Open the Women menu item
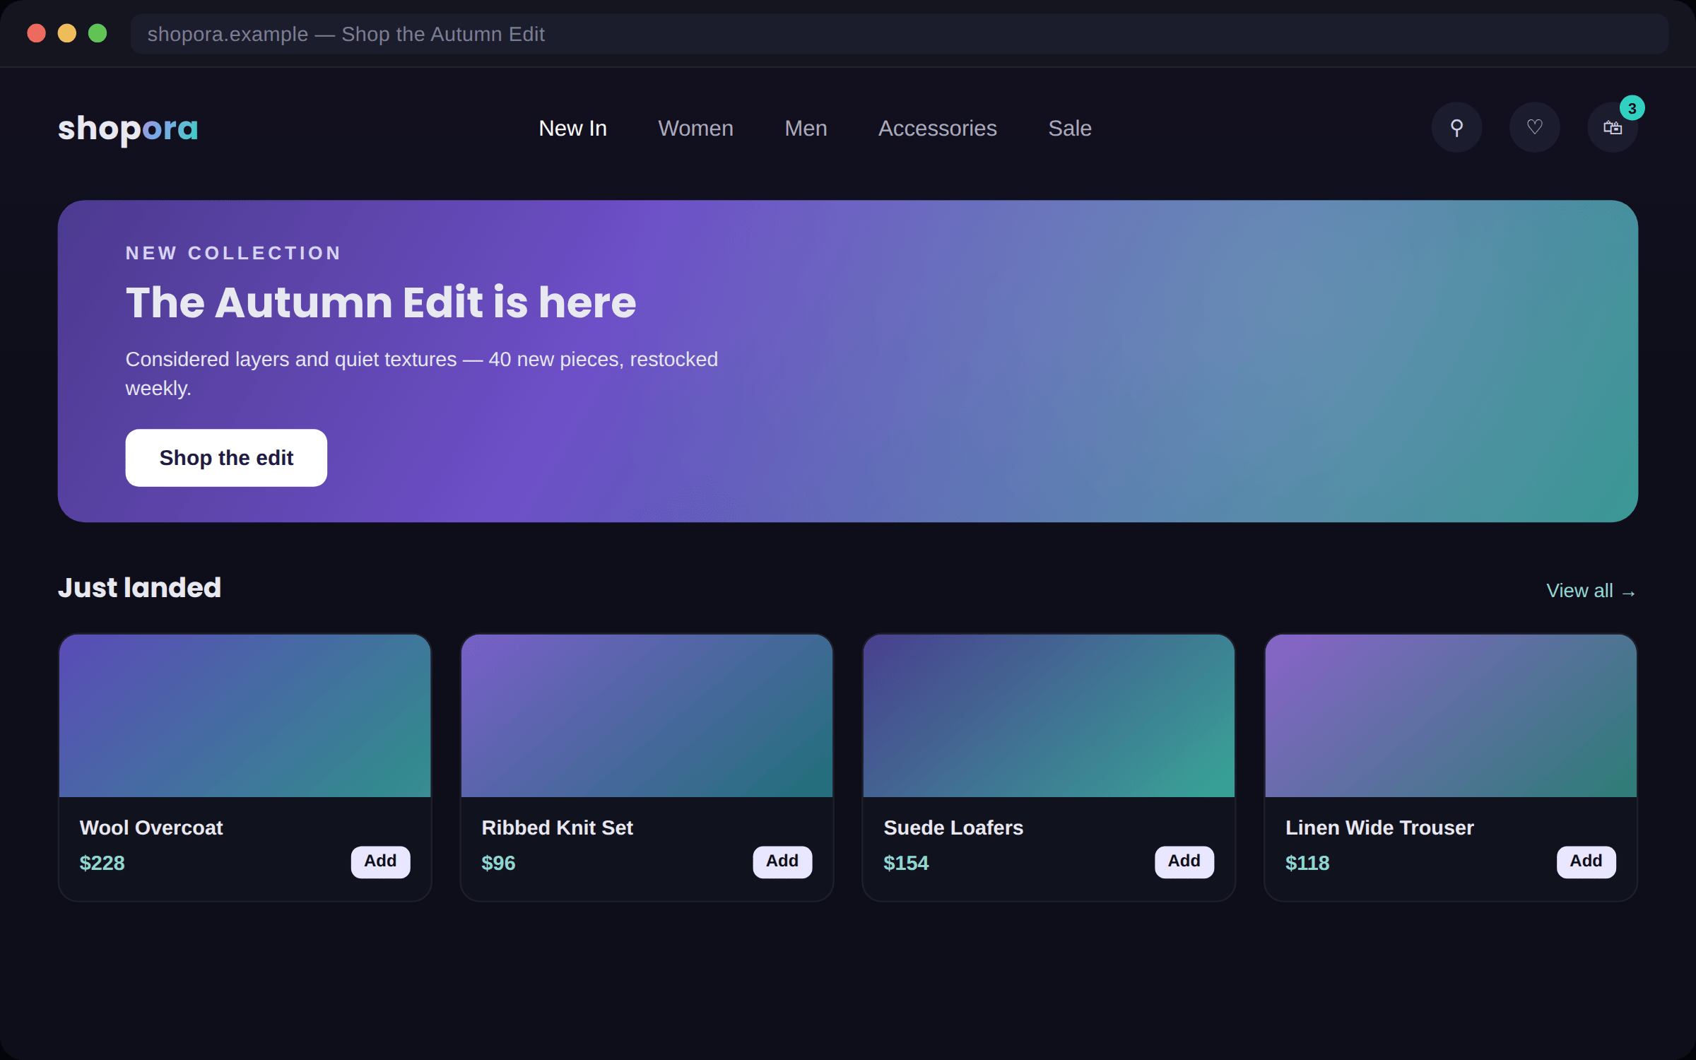This screenshot has height=1060, width=1696. (x=695, y=128)
